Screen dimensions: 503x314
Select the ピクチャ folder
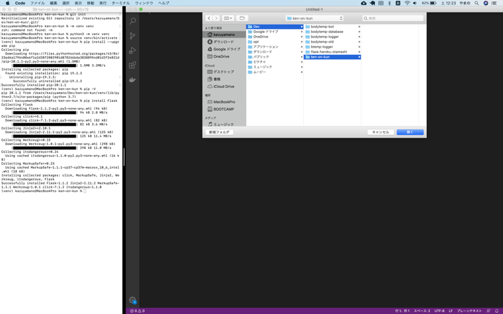275,62
